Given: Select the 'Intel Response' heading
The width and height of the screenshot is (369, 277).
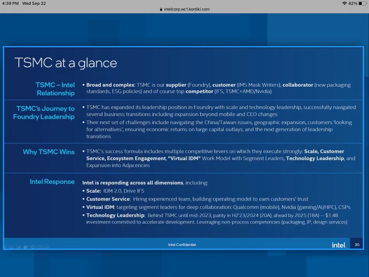Looking at the screenshot, I should click(x=52, y=182).
